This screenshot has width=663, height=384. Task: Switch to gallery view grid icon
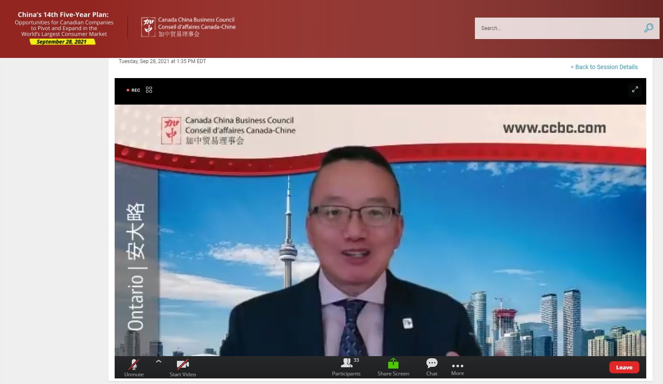point(149,90)
